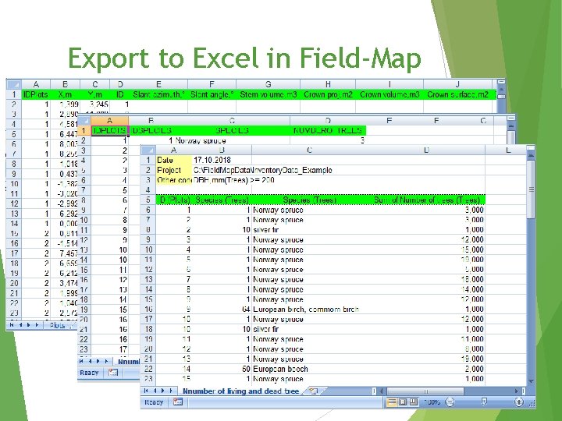This screenshot has width=562, height=421.
Task: Click Select All corner of front spreadsheet
Action: pyautogui.click(x=148, y=150)
